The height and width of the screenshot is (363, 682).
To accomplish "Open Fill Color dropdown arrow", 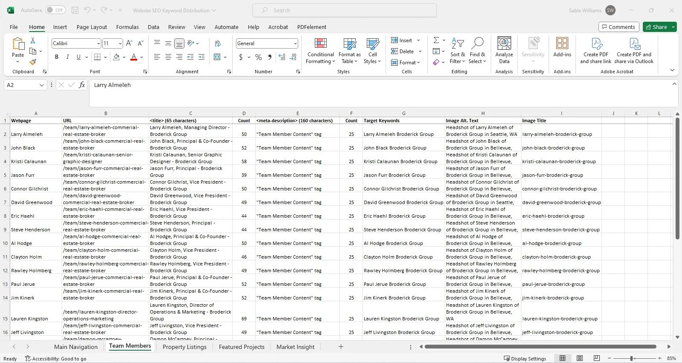I will click(124, 57).
